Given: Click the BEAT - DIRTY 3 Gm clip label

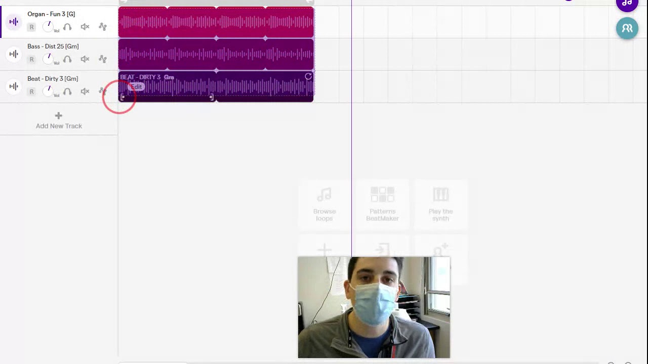Looking at the screenshot, I should (x=147, y=77).
